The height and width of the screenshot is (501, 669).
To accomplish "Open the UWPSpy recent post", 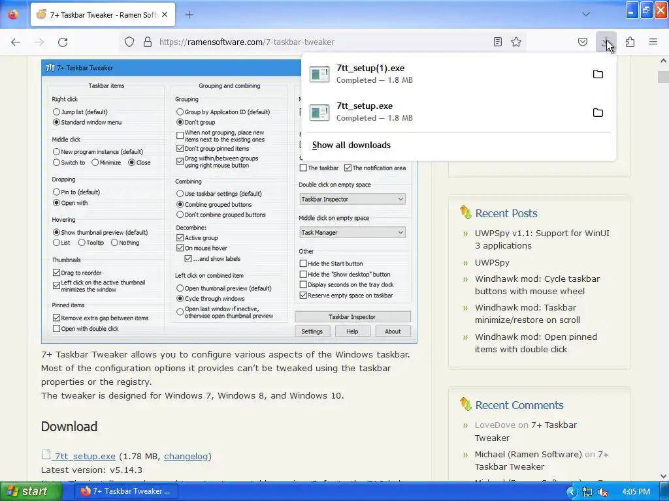I will (492, 262).
